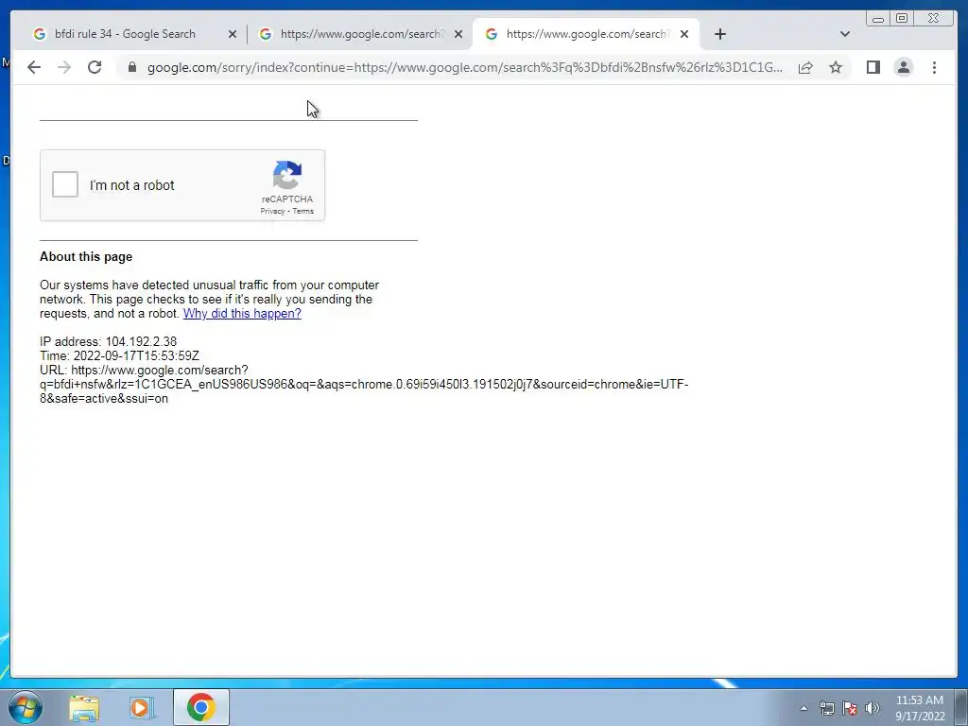This screenshot has height=726, width=968.
Task: Check the I'm not a robot checkbox
Action: coord(65,184)
